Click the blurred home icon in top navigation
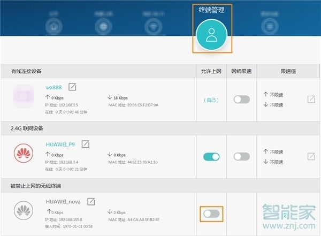321x236 pixels. pyautogui.click(x=54, y=26)
